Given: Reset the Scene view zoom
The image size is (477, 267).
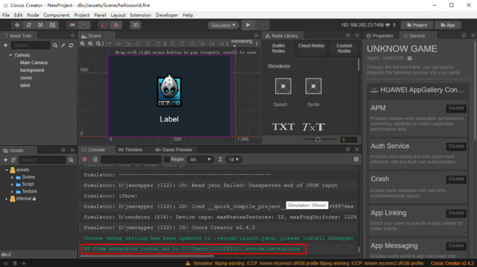Looking at the screenshot, I should click(98, 44).
